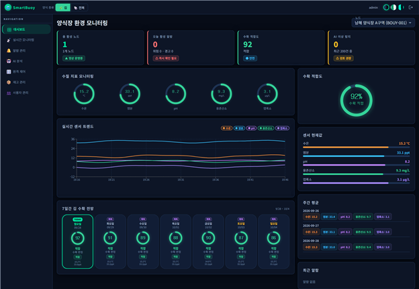419x289 pixels.
Task: Toggle the green 용존산소 series in trend legend
Action: 266,128
